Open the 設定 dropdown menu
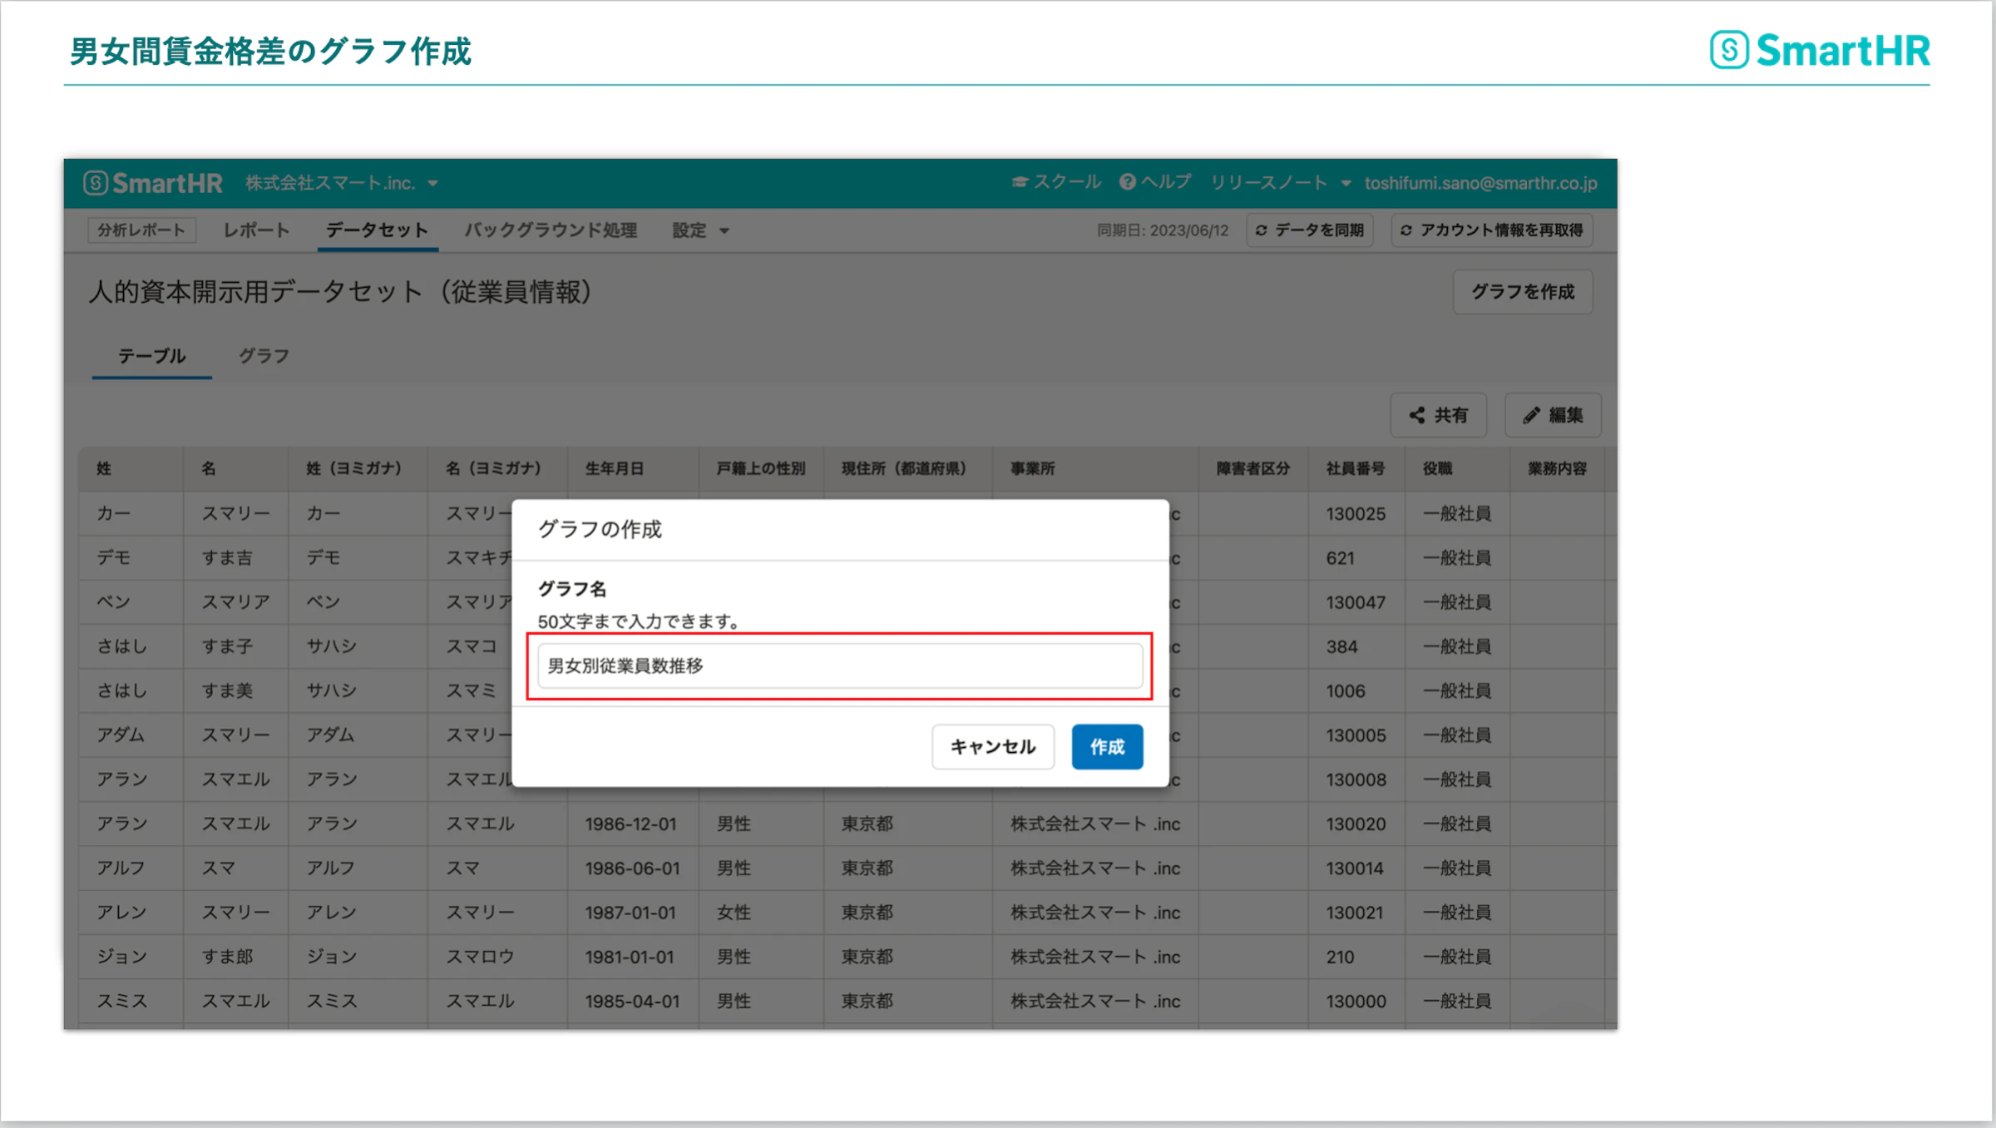1996x1128 pixels. pos(700,230)
